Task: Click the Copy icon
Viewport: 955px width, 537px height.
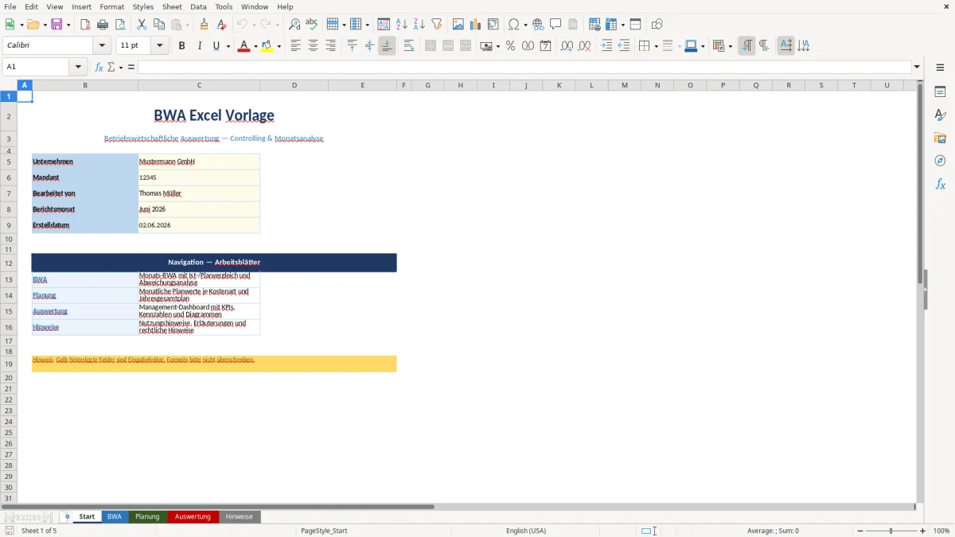Action: (x=159, y=25)
